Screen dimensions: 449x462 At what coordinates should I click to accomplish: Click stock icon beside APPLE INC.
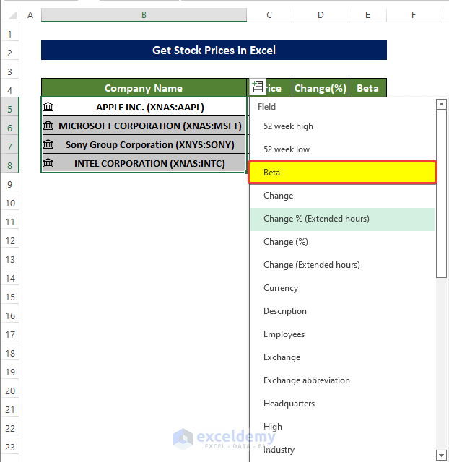pyautogui.click(x=48, y=107)
